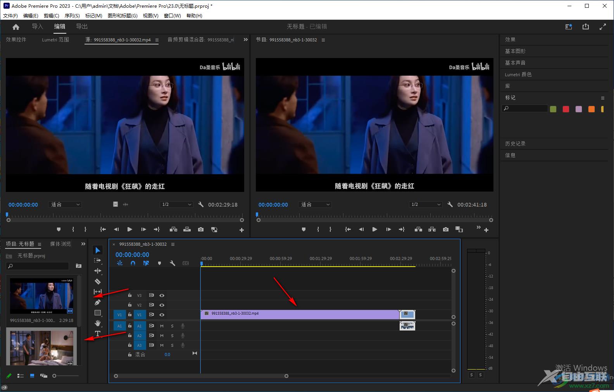This screenshot has width=614, height=392.
Task: Open Quick Export share icon
Action: (x=586, y=27)
